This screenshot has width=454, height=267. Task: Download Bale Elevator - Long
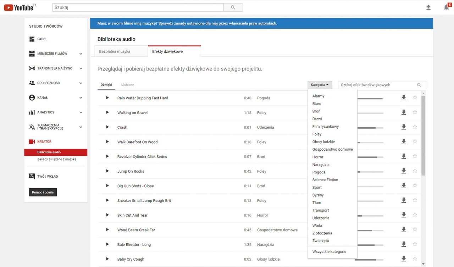pyautogui.click(x=404, y=244)
